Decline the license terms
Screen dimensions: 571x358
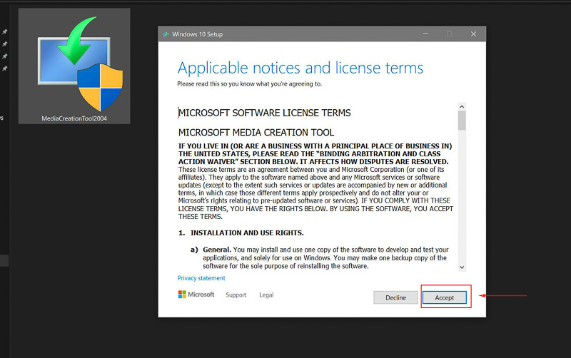(x=395, y=297)
